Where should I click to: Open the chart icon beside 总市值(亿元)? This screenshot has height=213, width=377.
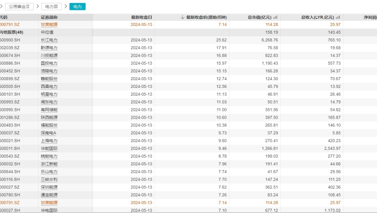tap(275, 17)
